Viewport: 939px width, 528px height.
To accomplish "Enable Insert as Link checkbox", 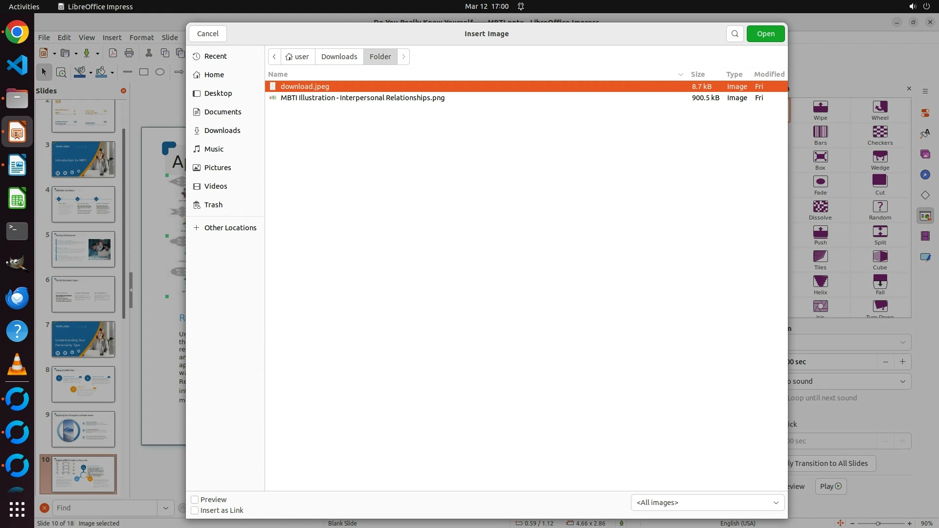I will coord(195,510).
